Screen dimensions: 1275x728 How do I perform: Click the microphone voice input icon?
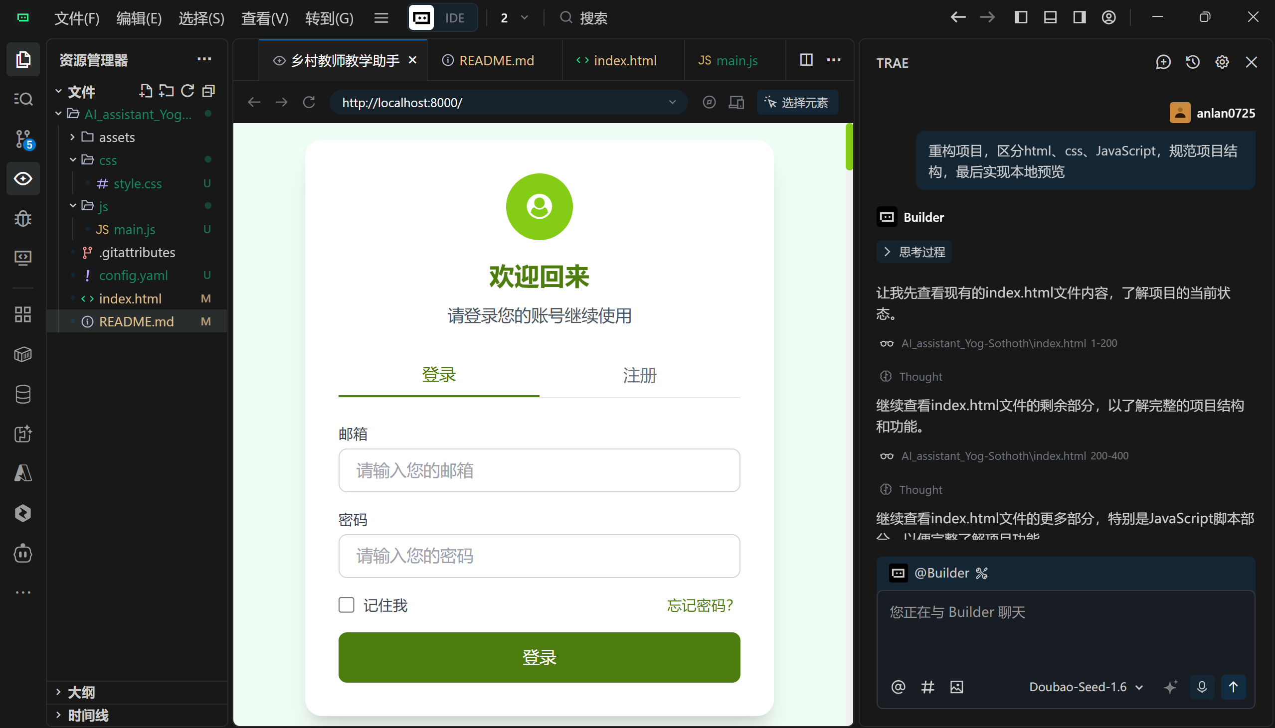pyautogui.click(x=1202, y=687)
